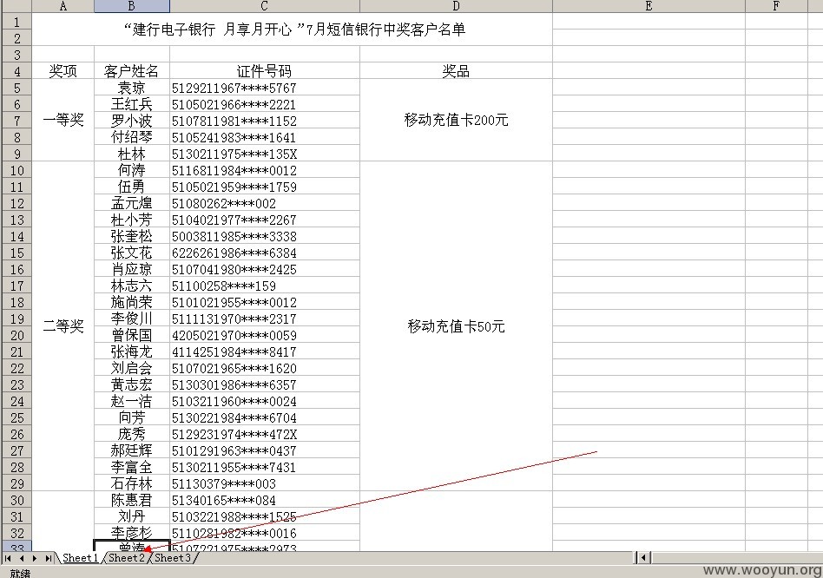Click the 客户姓名 header cell
The height and width of the screenshot is (578, 823).
tap(132, 71)
